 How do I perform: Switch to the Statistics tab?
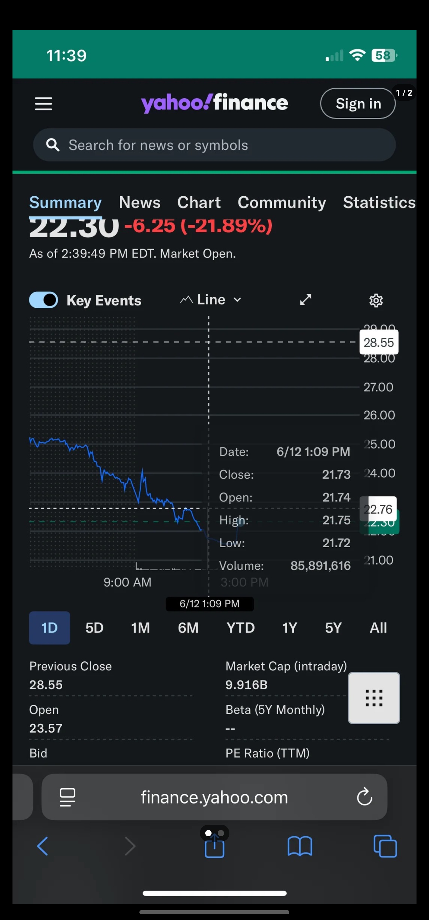[x=379, y=203]
